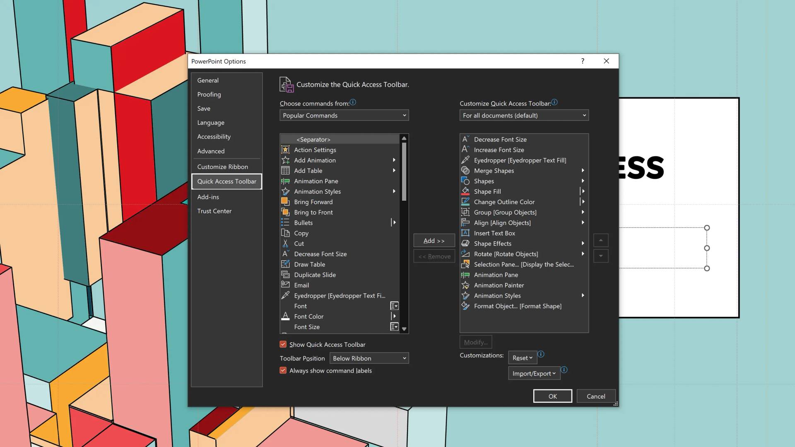Click the Add >> button
The height and width of the screenshot is (447, 795).
pos(434,240)
